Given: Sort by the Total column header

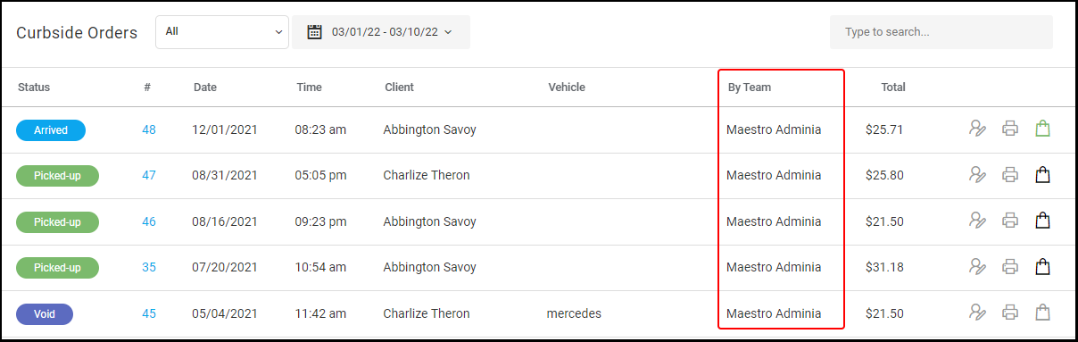Looking at the screenshot, I should click(893, 88).
